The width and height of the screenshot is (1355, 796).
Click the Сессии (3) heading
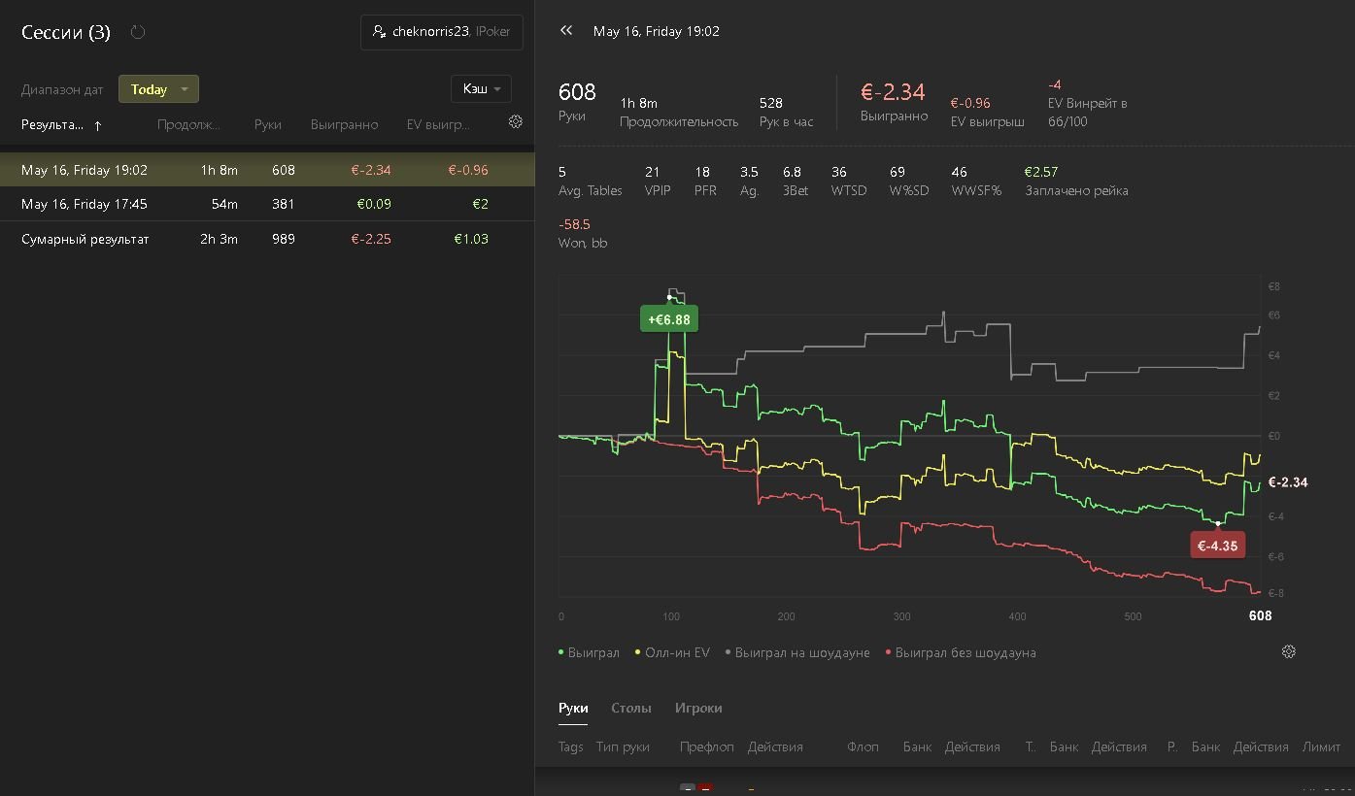66,32
